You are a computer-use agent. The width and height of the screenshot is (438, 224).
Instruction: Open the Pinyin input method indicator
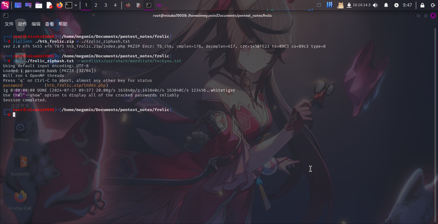[x=330, y=5]
